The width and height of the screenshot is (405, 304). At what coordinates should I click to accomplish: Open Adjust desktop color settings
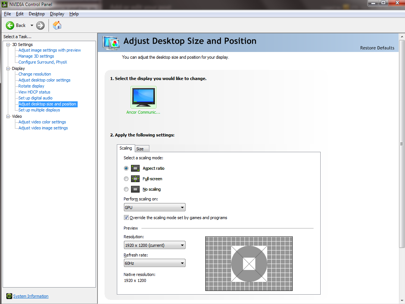point(44,80)
